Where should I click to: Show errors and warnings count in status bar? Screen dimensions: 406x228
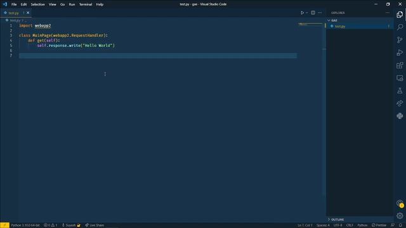coord(51,225)
